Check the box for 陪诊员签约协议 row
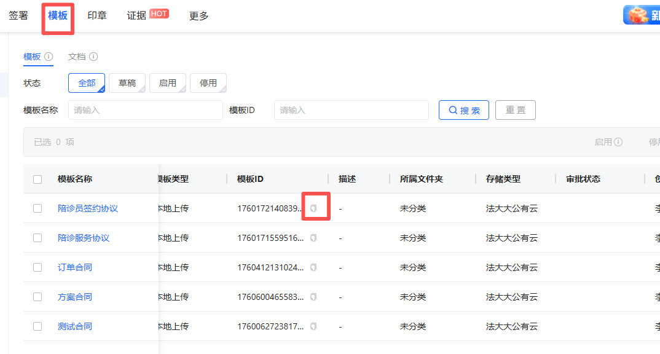 37,208
